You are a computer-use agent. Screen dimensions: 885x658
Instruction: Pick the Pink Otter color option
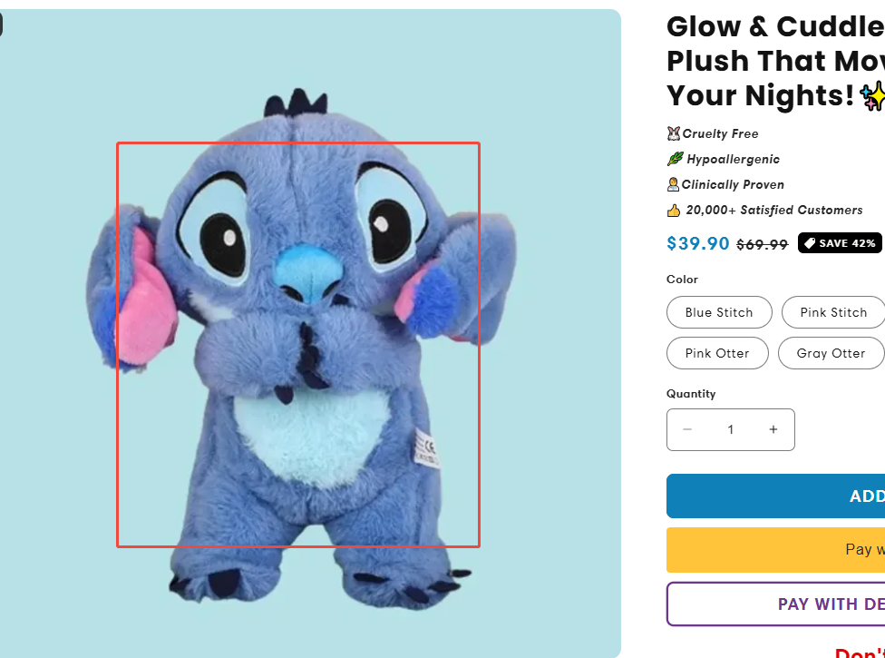pos(717,353)
